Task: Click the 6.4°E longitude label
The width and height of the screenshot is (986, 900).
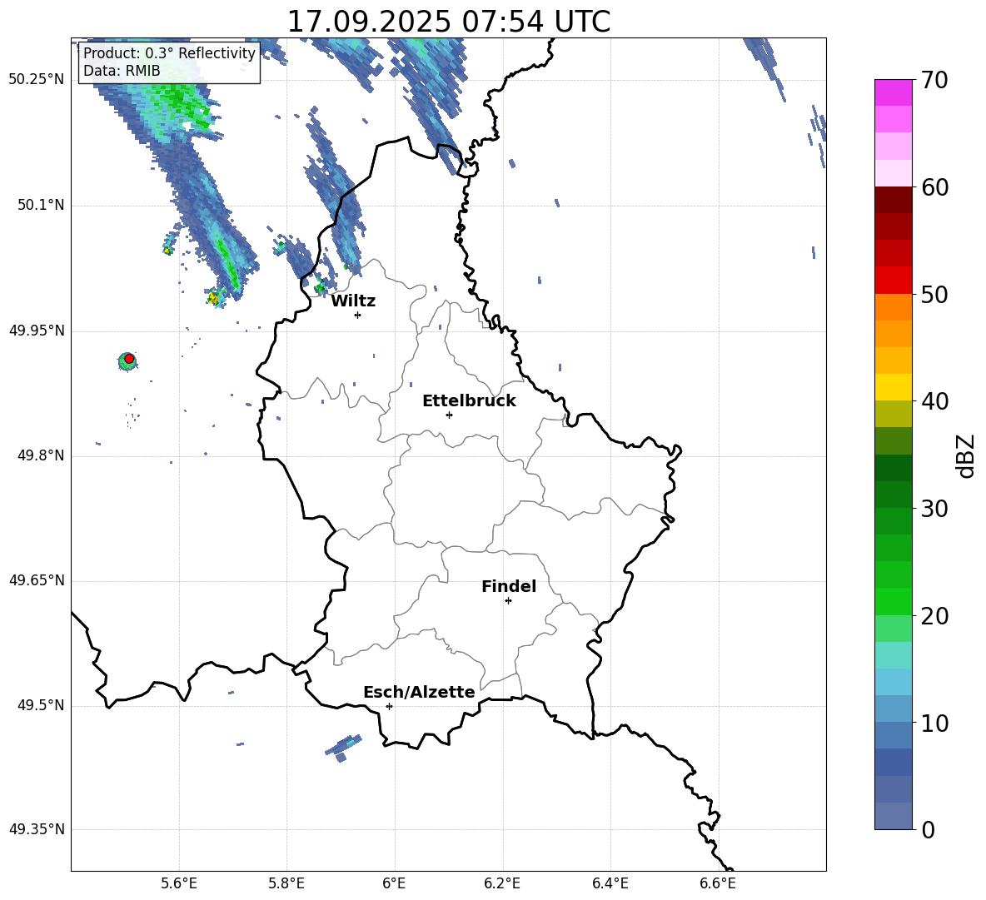Action: coord(610,883)
